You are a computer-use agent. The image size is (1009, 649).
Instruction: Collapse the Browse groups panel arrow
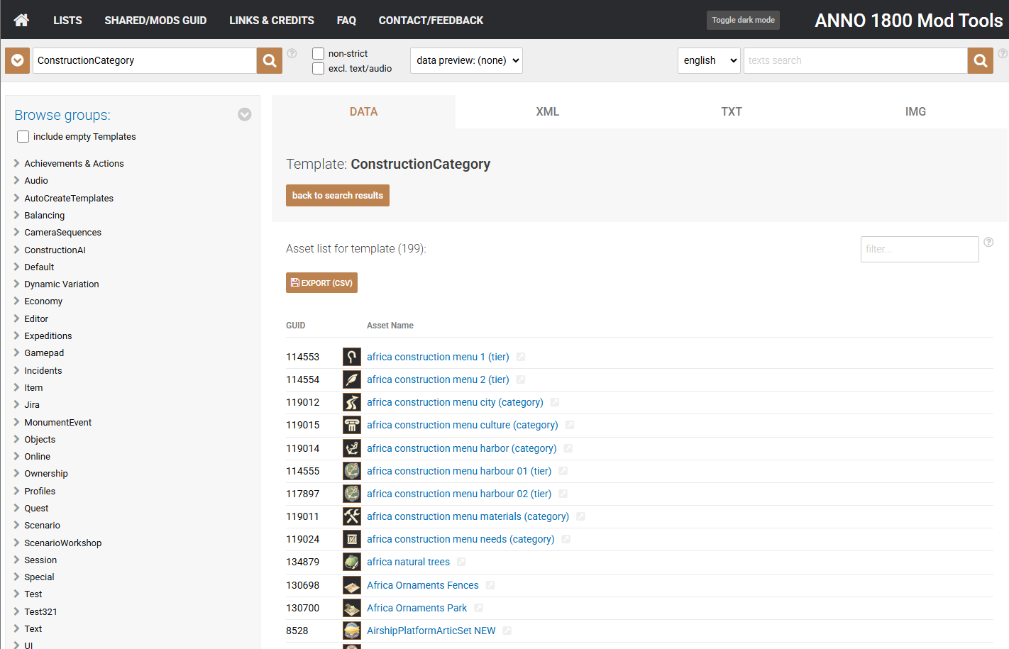[x=245, y=115]
